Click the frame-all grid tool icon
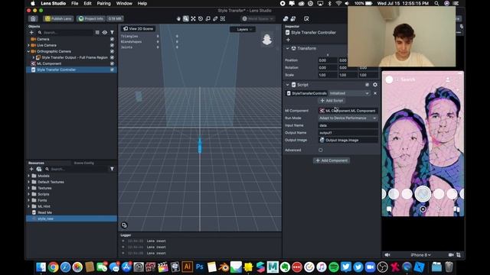 pyautogui.click(x=223, y=18)
